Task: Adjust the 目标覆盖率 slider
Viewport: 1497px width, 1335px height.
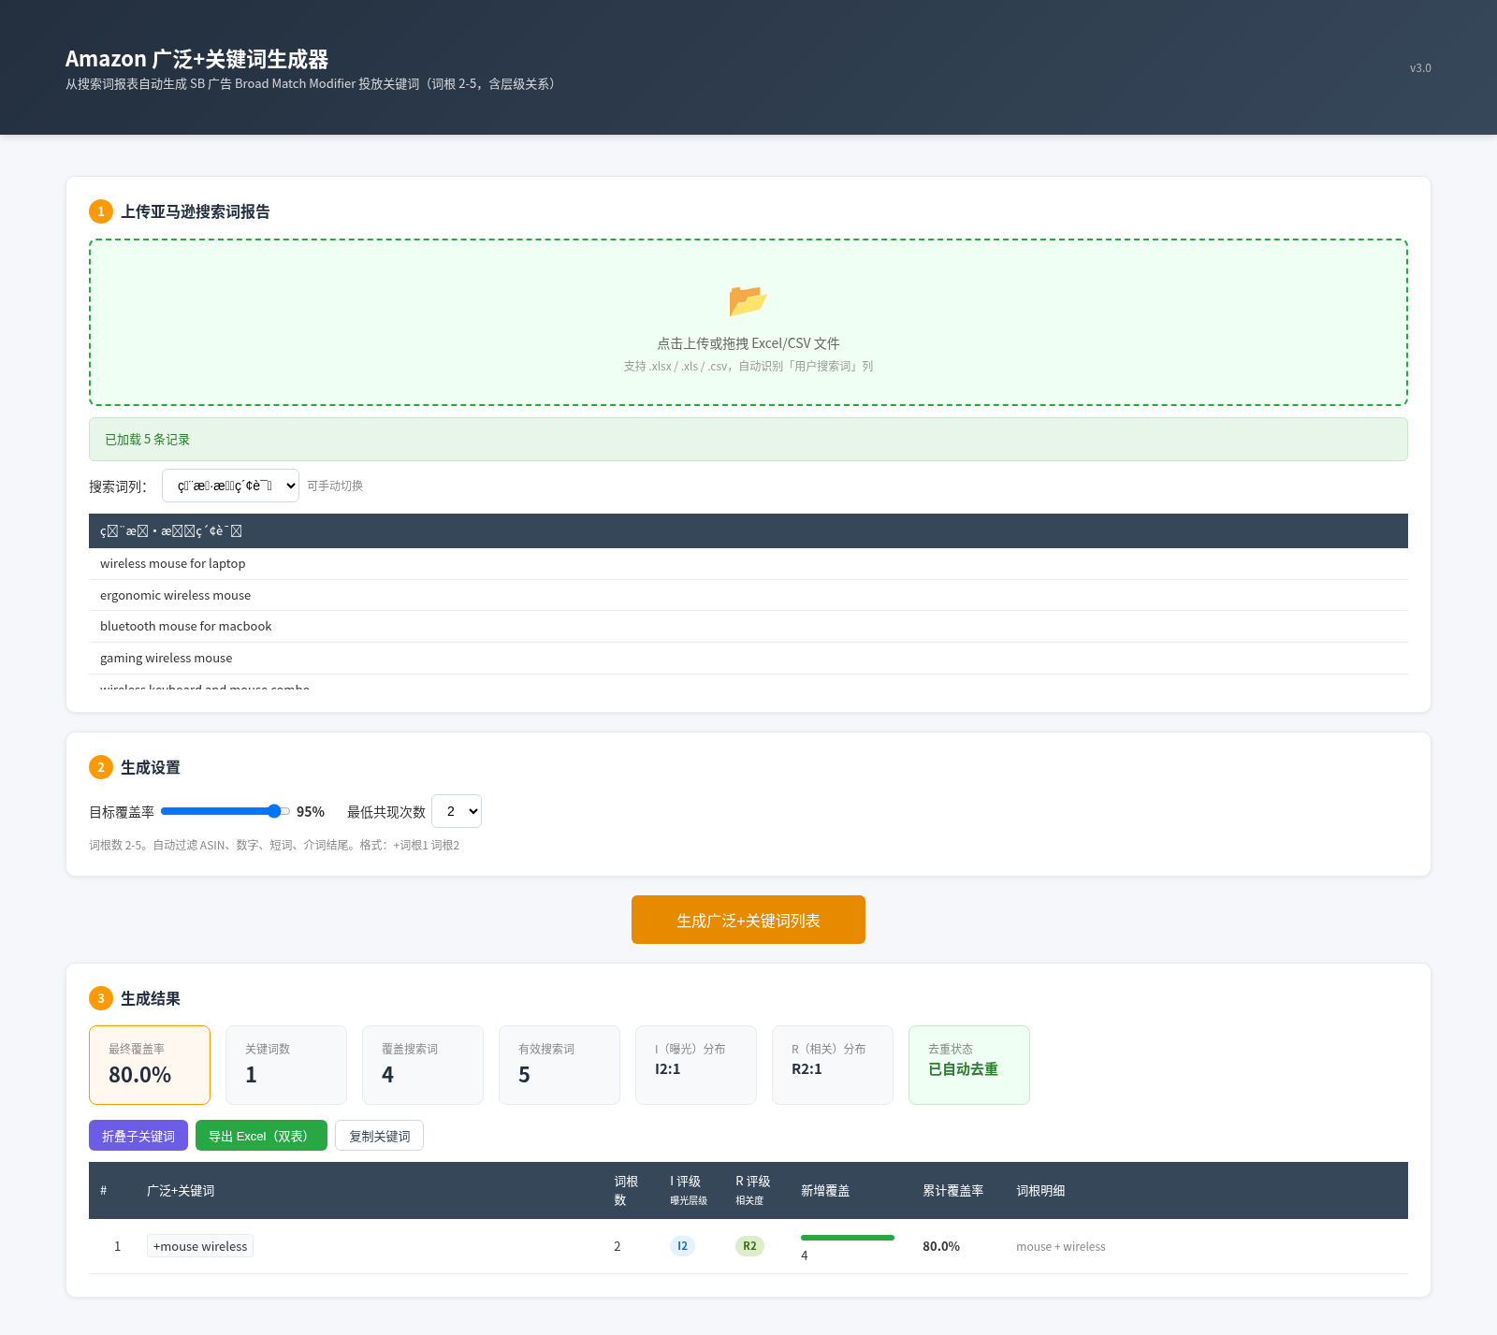Action: 225,811
